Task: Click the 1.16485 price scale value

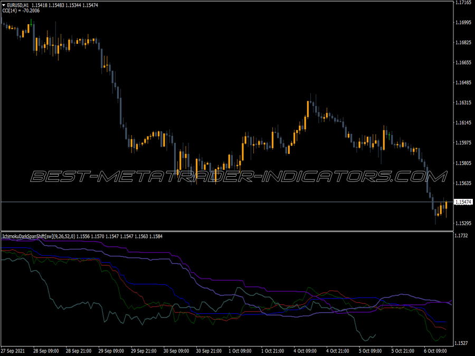Action: 463,83
